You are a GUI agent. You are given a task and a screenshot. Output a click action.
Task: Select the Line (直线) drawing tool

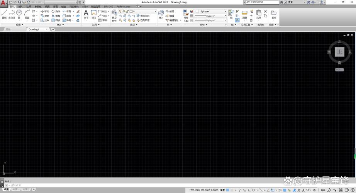(4, 14)
